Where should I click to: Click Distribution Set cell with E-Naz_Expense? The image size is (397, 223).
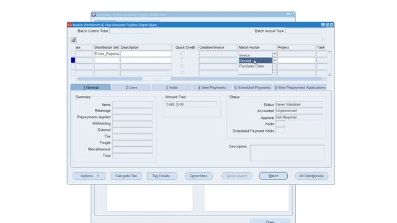pos(107,54)
